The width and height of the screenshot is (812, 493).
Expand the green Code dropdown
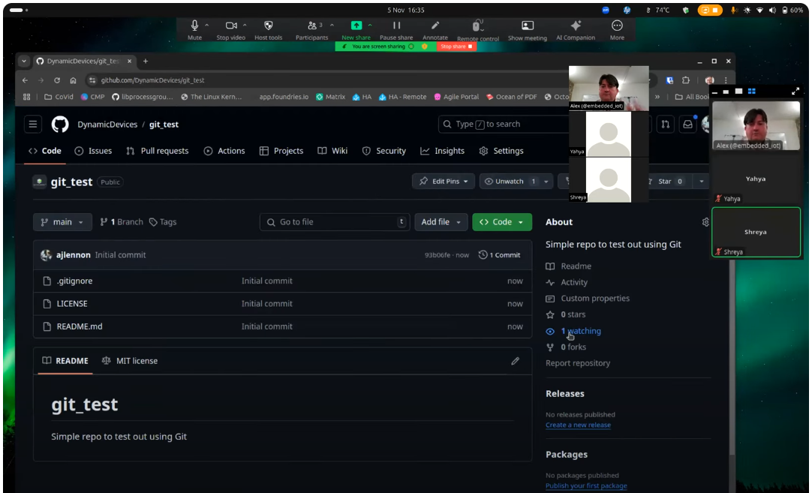502,222
